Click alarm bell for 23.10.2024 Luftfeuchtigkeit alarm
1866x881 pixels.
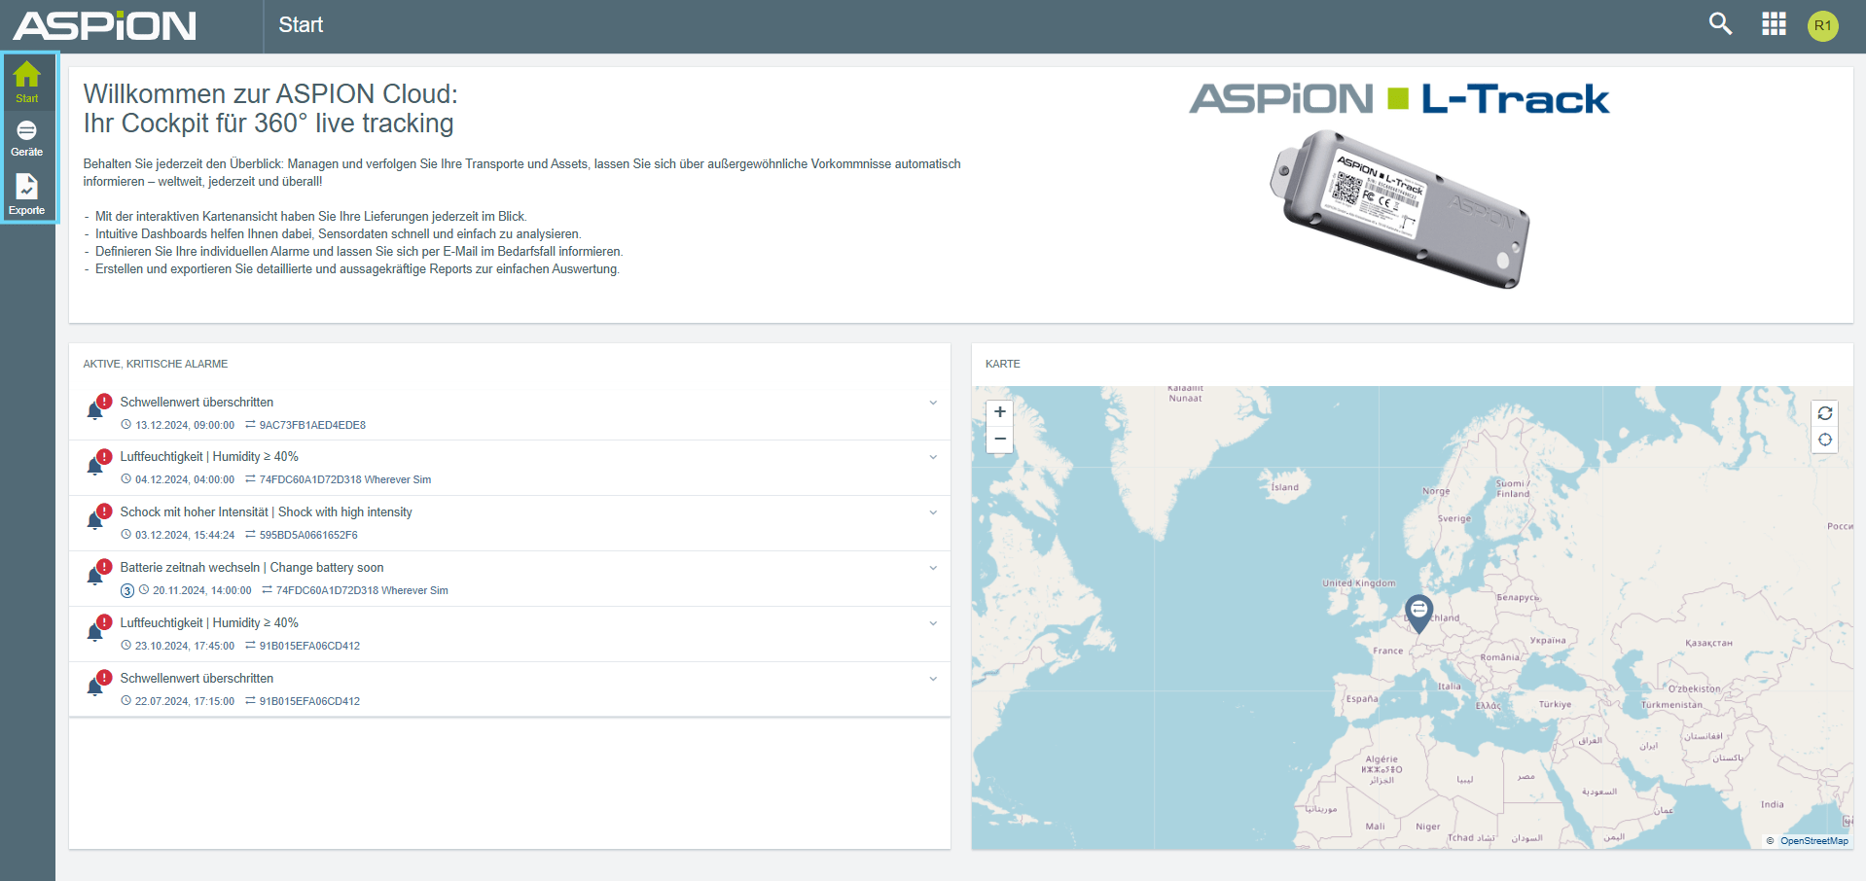[97, 629]
